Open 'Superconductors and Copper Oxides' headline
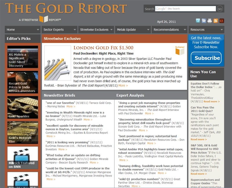 pos(205,182)
